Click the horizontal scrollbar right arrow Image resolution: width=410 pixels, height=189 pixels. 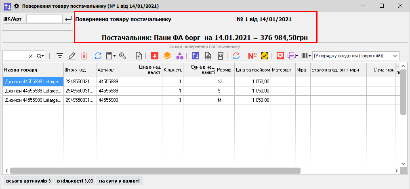pos(397,171)
